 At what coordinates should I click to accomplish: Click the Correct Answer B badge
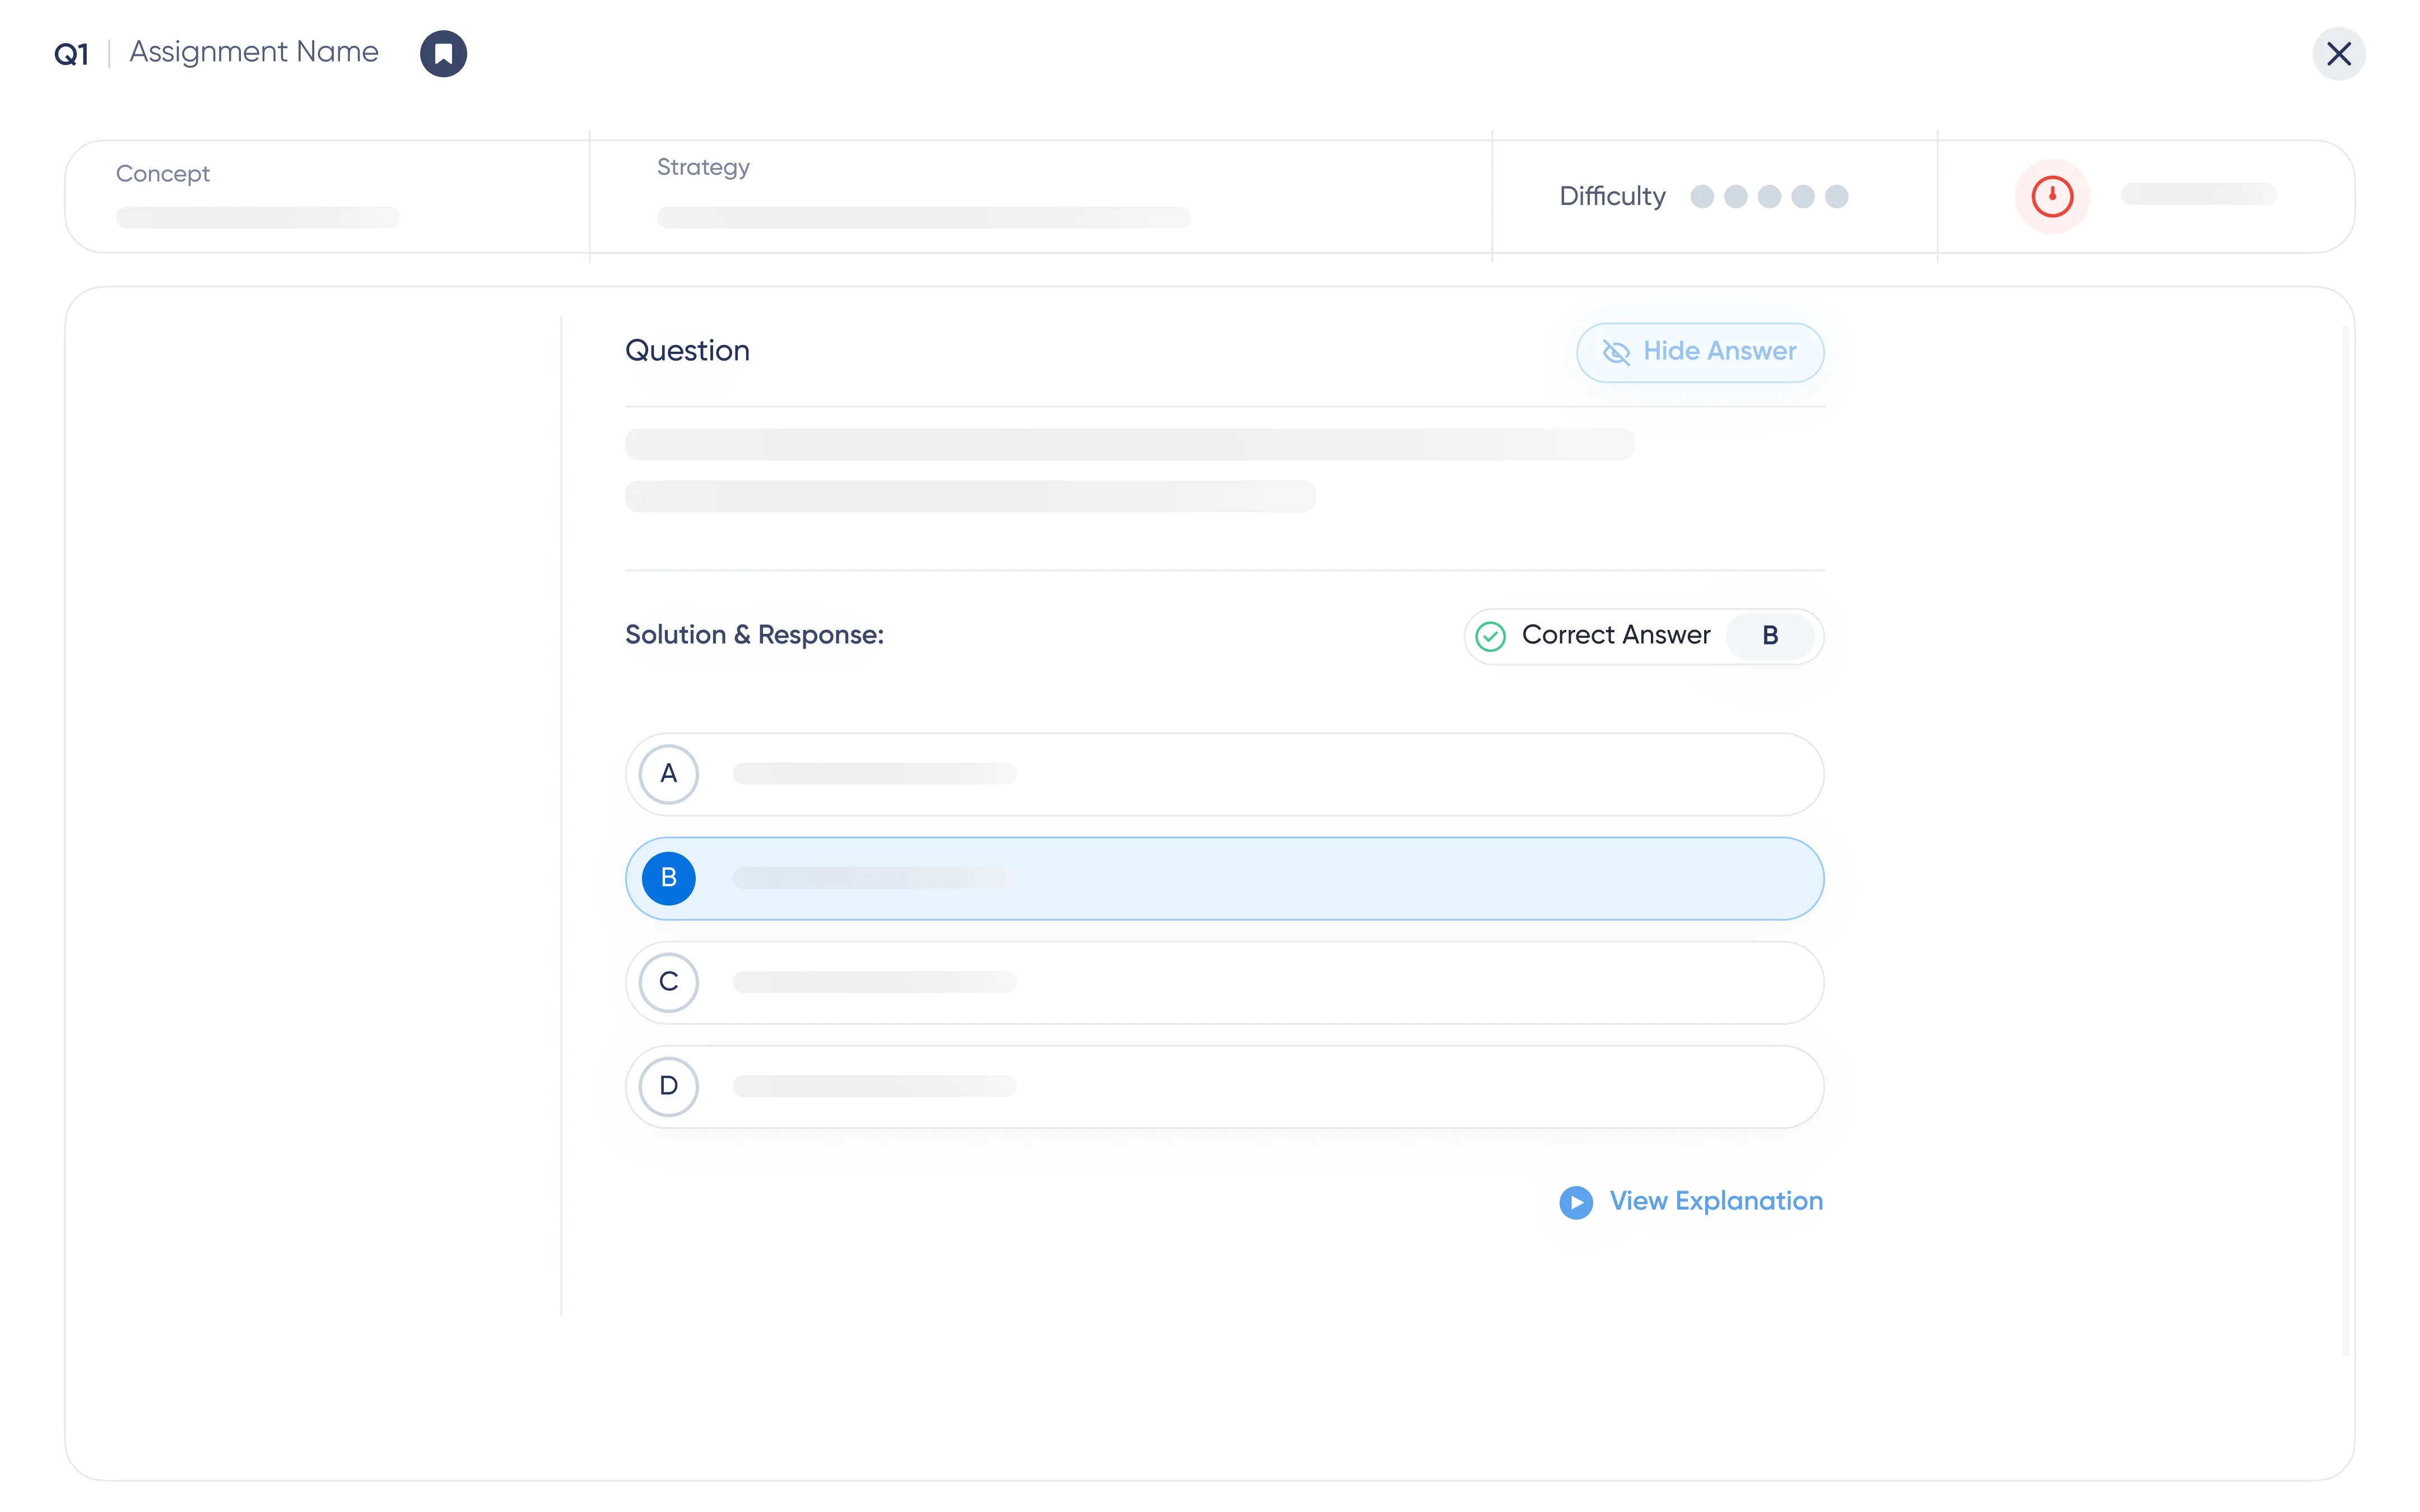click(x=1770, y=636)
